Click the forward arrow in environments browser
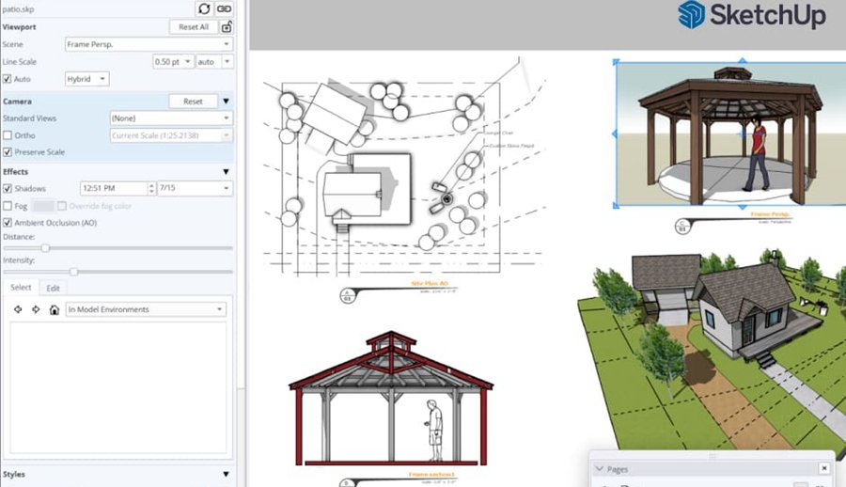The width and height of the screenshot is (846, 487). 36,309
